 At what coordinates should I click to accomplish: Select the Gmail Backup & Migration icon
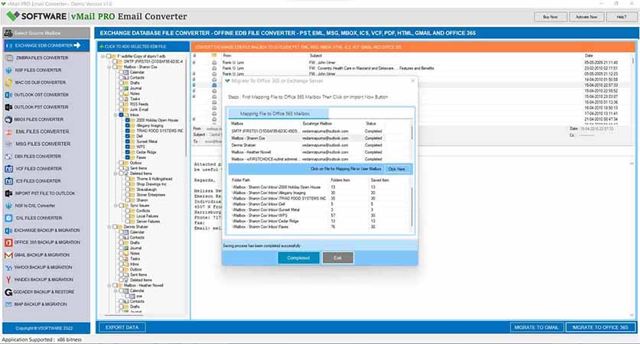(x=8, y=255)
